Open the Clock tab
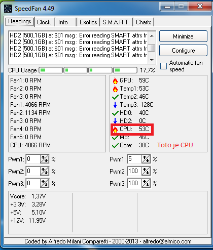Screen dimensions: 213x250 (44, 22)
